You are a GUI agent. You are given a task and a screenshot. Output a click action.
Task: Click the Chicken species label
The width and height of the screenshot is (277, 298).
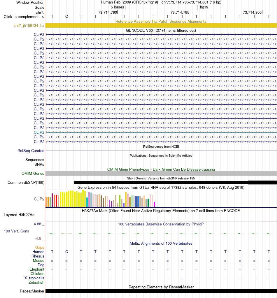tap(38, 274)
